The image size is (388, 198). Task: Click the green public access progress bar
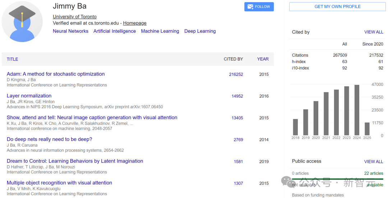337,179
